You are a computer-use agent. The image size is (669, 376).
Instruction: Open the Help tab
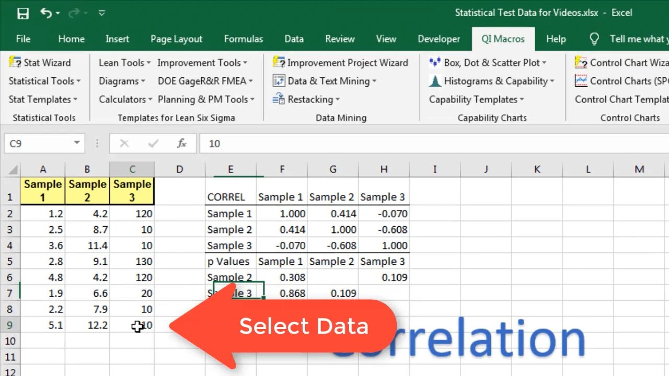pos(556,39)
